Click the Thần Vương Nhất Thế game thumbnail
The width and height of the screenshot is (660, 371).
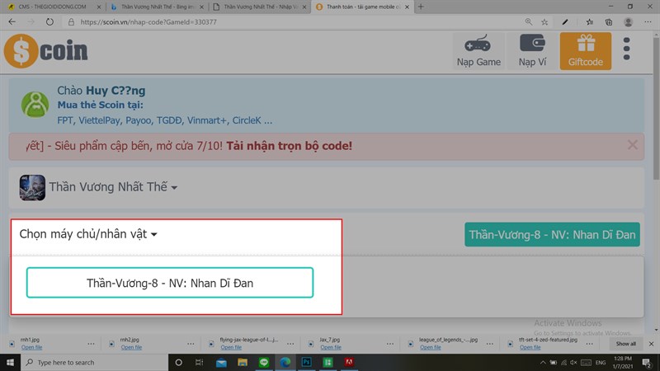pos(32,187)
